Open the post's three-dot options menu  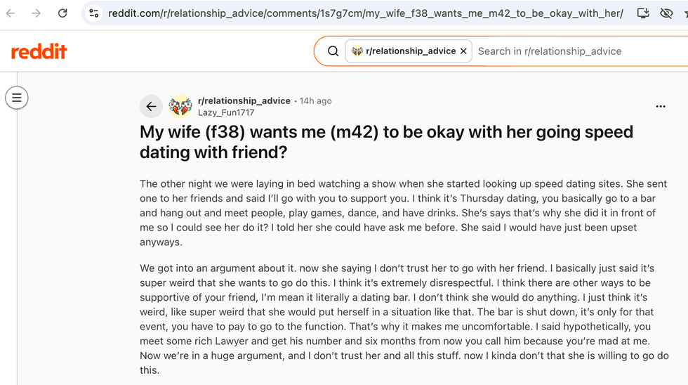click(661, 106)
